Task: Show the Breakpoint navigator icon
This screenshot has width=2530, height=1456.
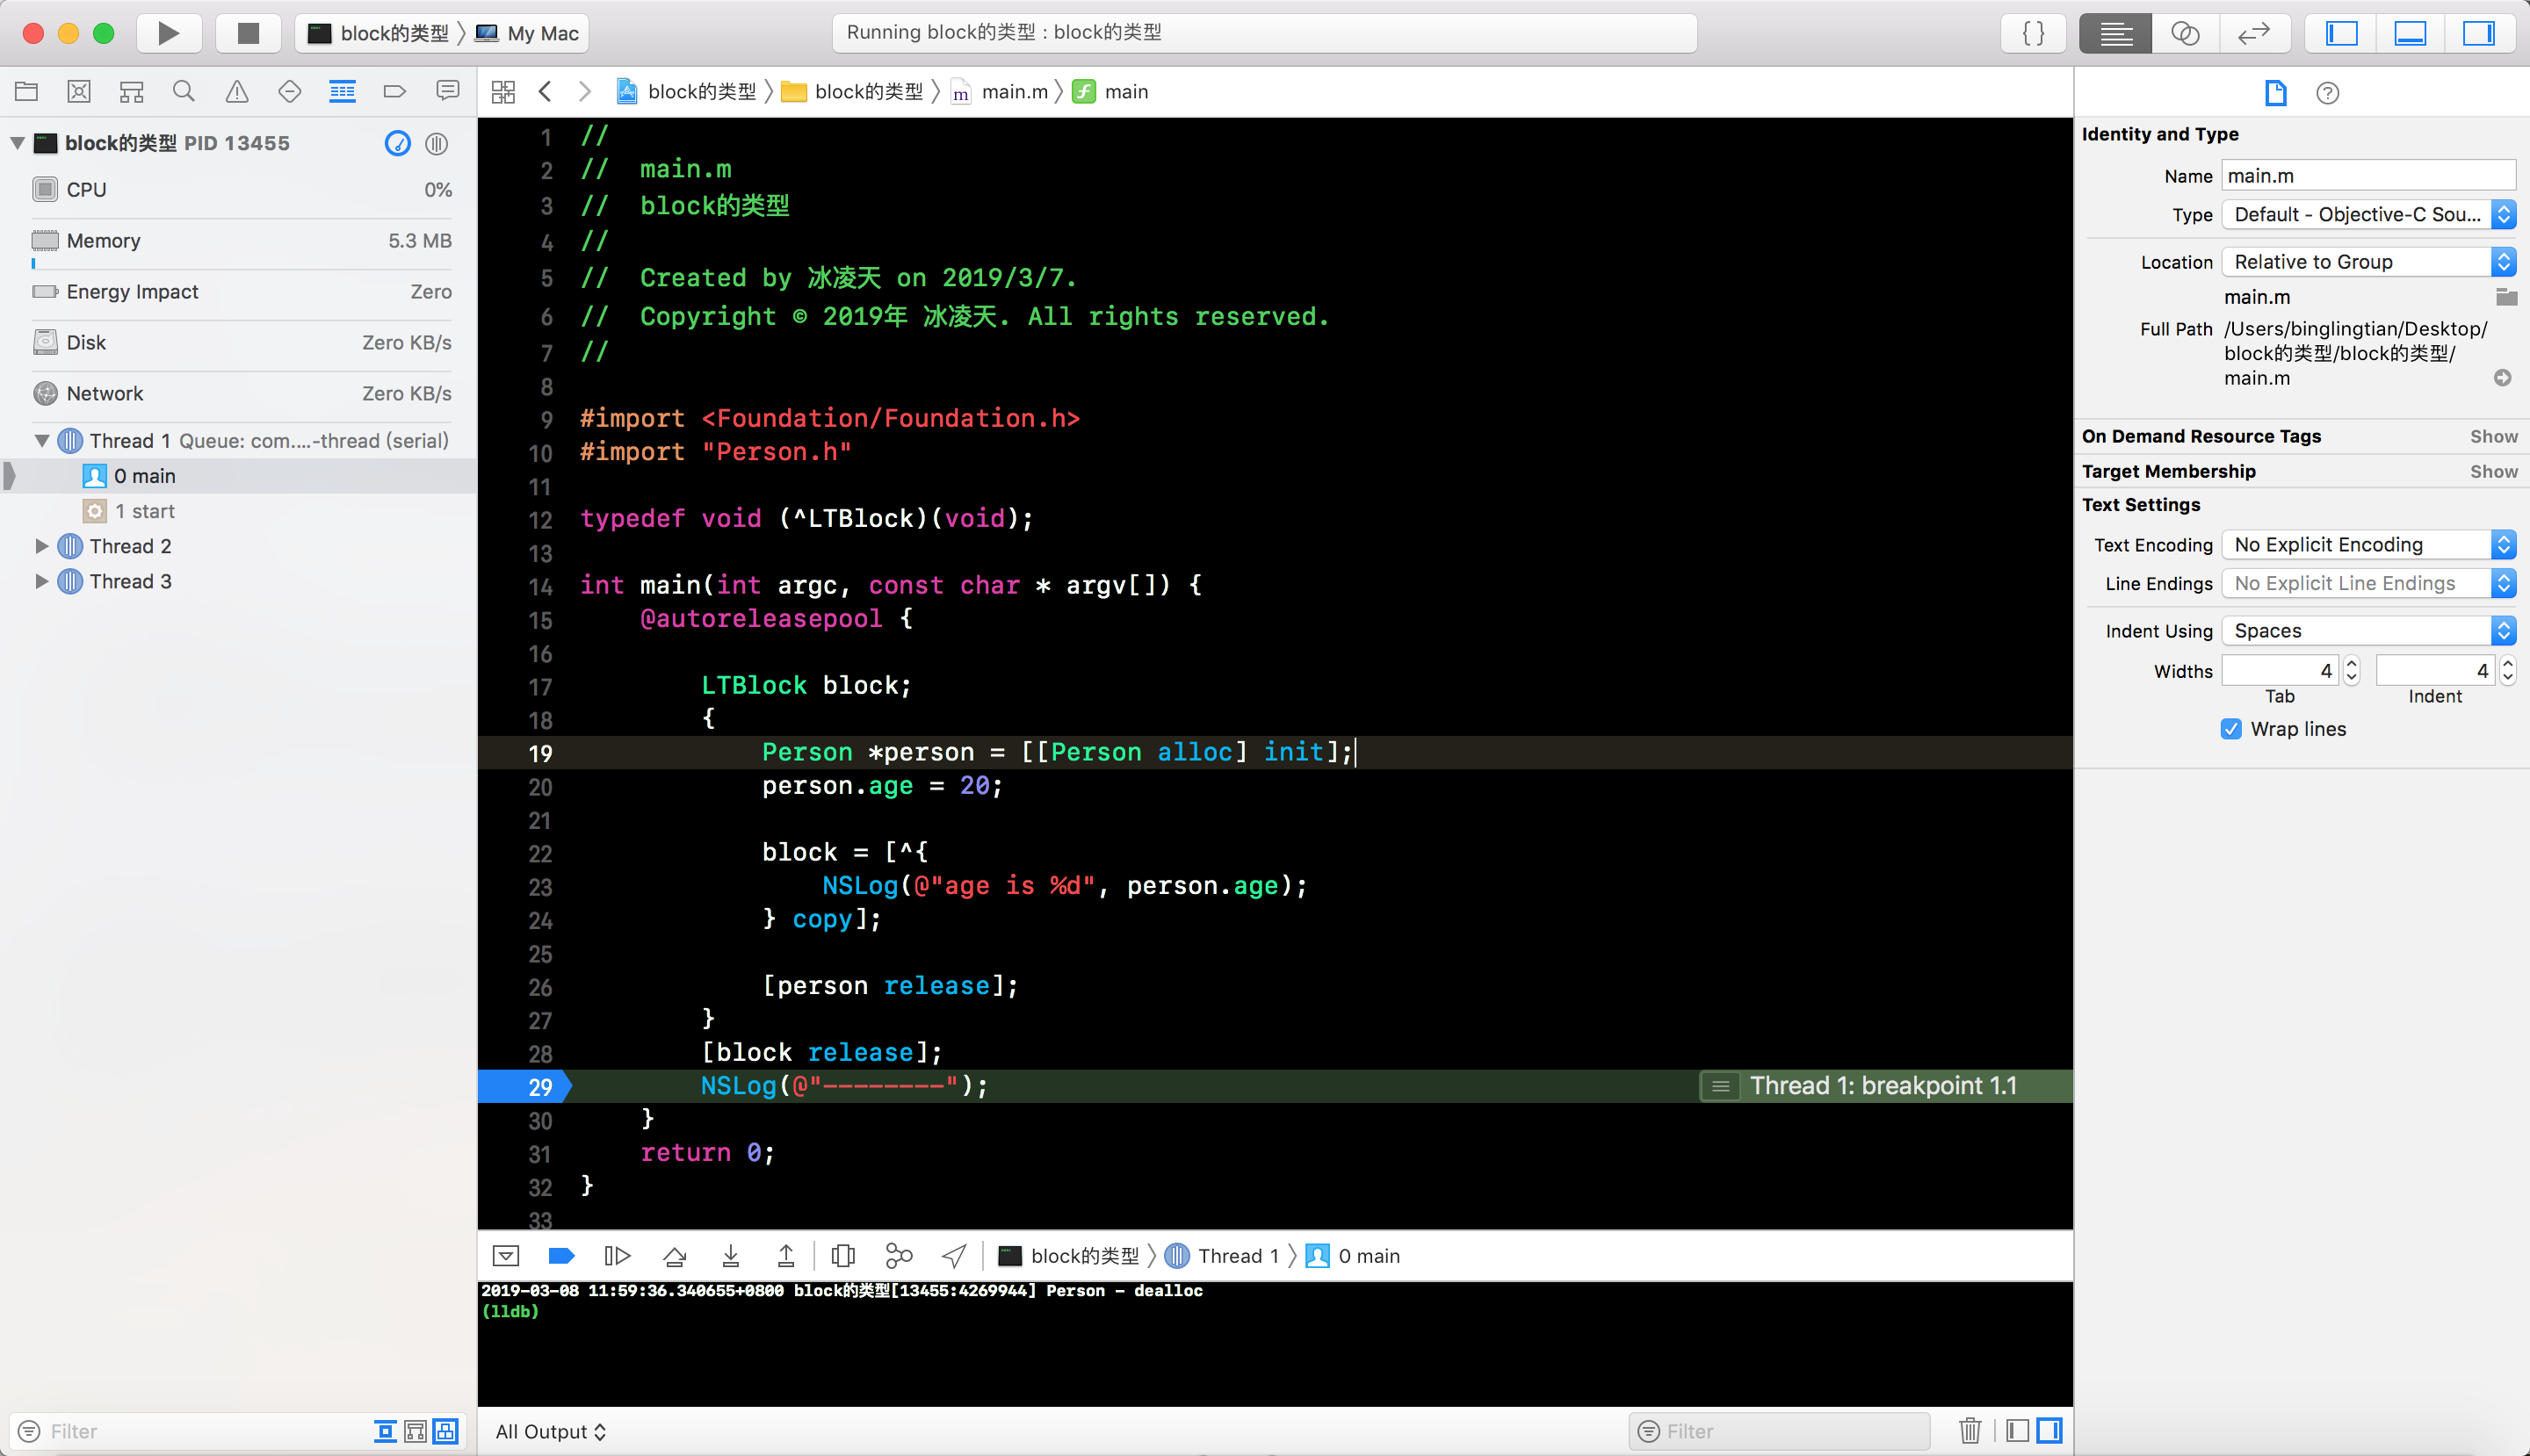Action: click(394, 92)
